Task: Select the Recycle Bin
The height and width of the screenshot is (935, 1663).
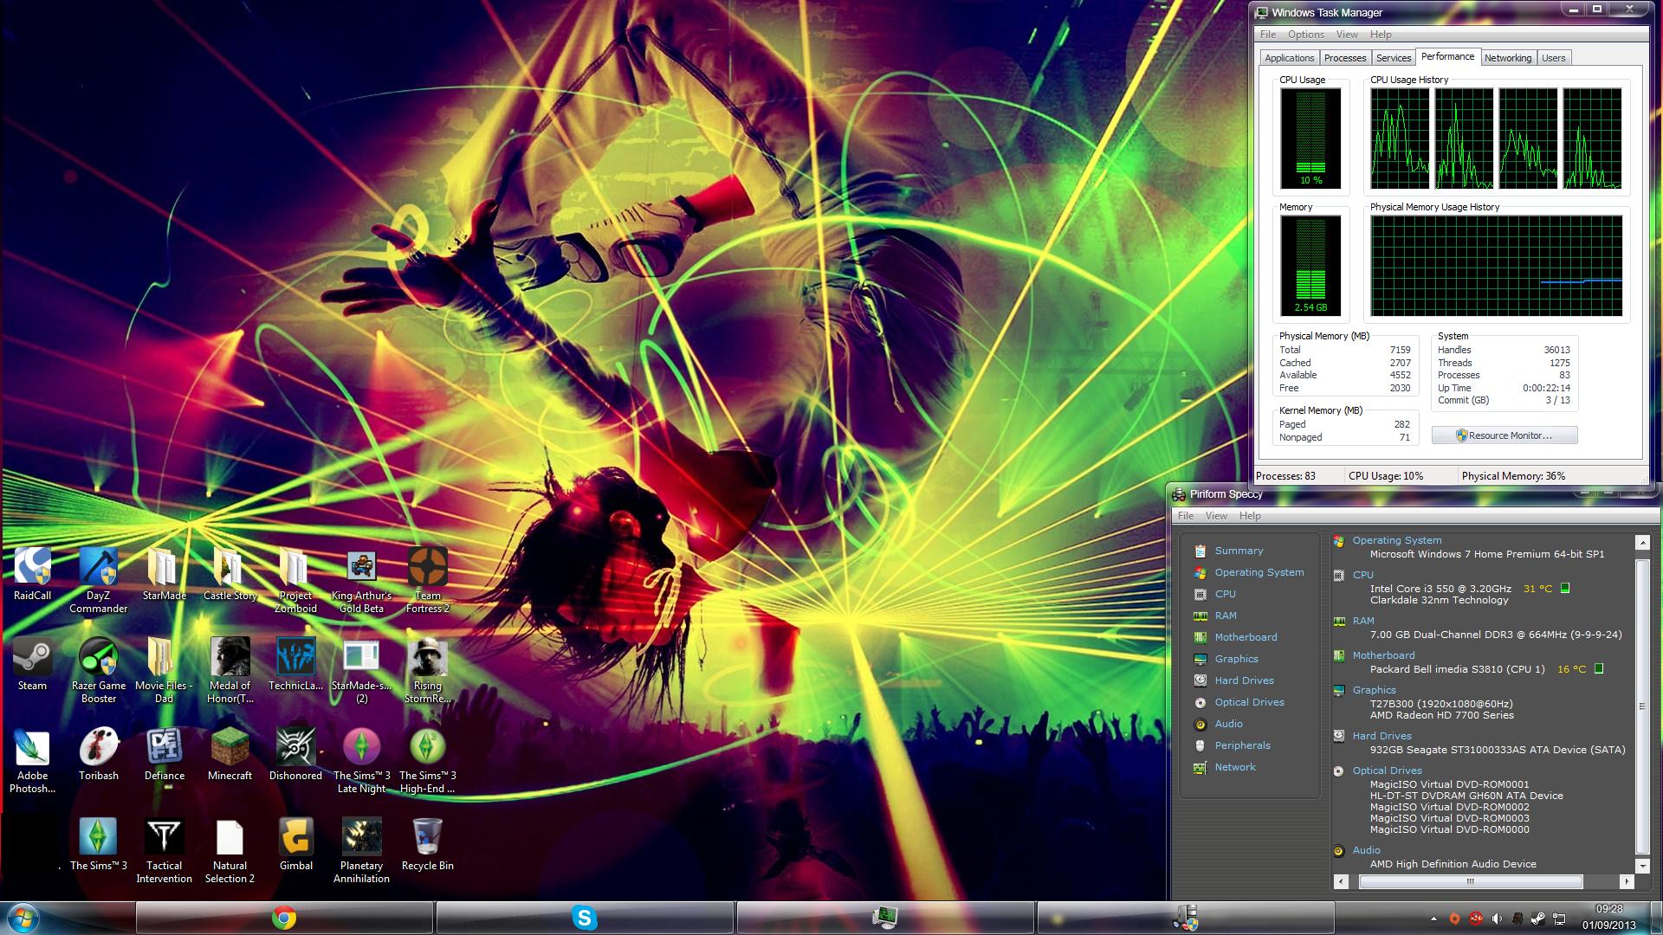Action: click(x=427, y=844)
